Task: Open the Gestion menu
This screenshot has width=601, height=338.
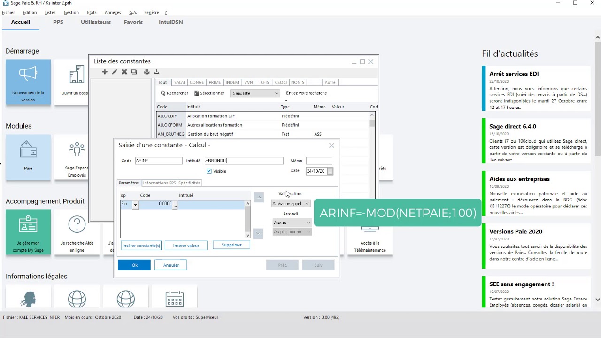Action: [x=71, y=13]
